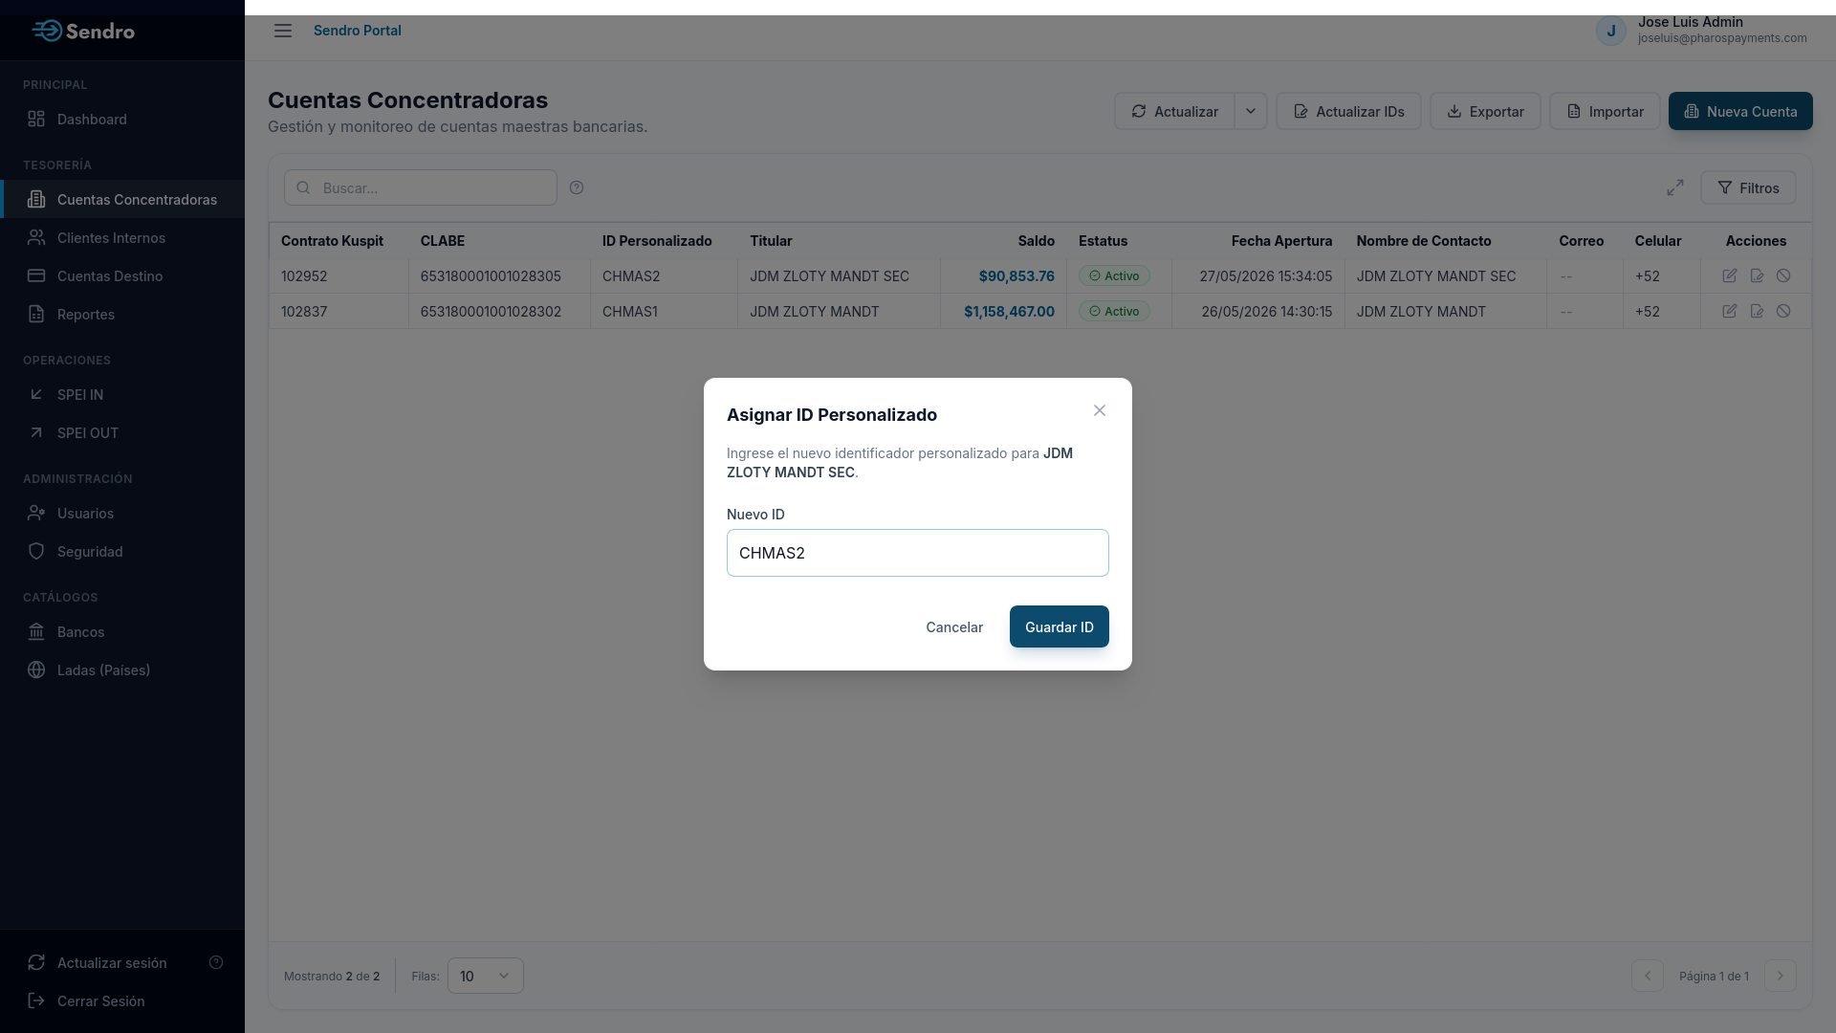Click Jose Luis Admin profile name
Screen dimensions: 1836x1033
(x=1690, y=22)
